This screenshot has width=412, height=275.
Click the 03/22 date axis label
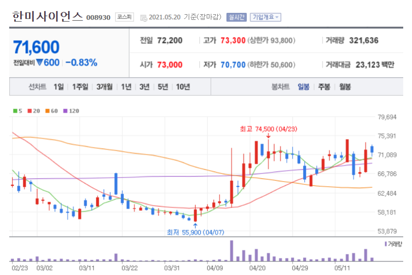coord(129,268)
